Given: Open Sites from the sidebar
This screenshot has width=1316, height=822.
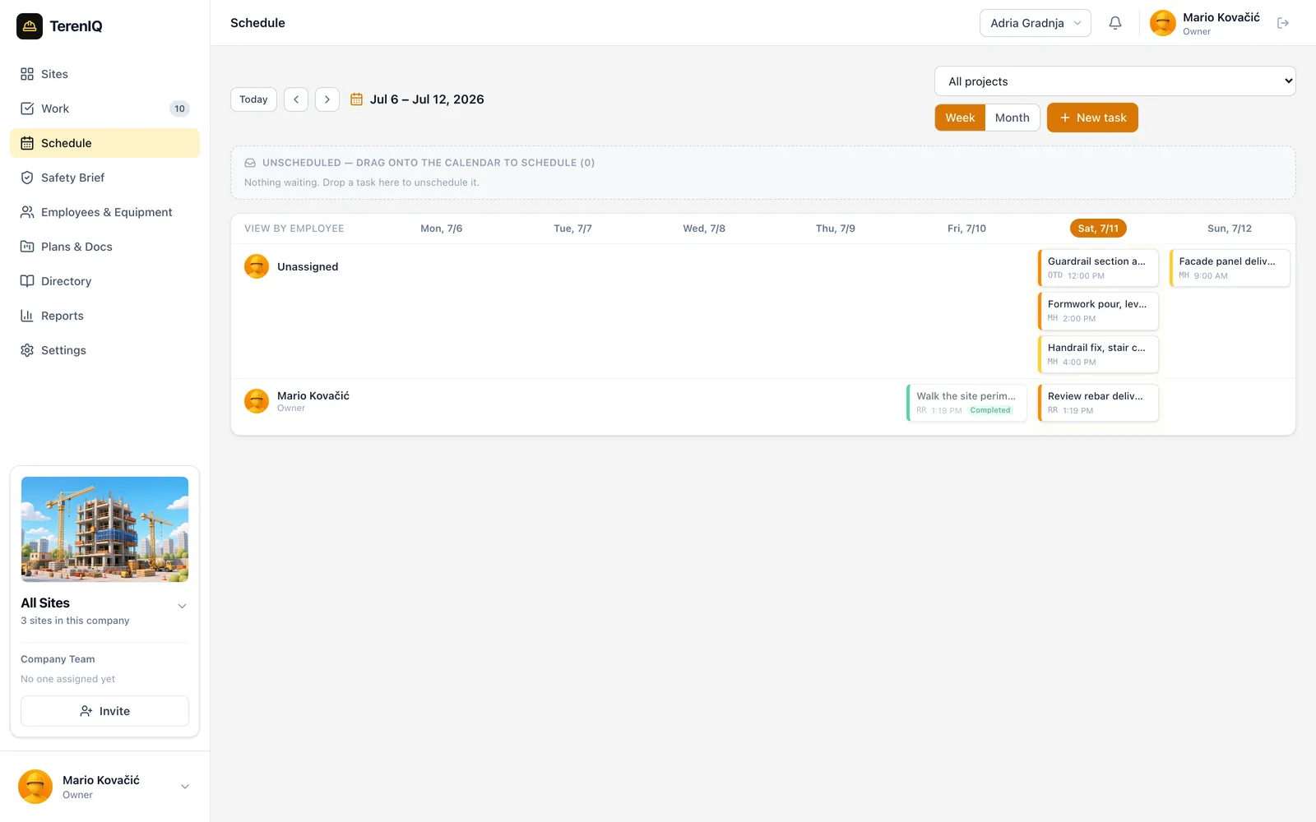Looking at the screenshot, I should click(104, 74).
